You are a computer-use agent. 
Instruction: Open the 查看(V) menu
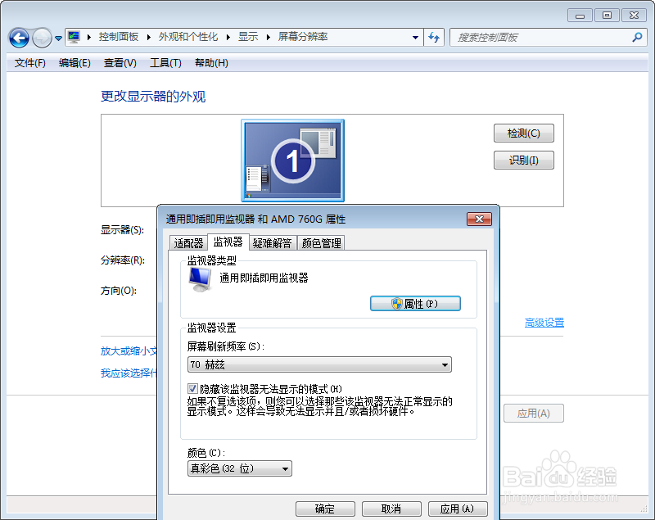pyautogui.click(x=120, y=63)
